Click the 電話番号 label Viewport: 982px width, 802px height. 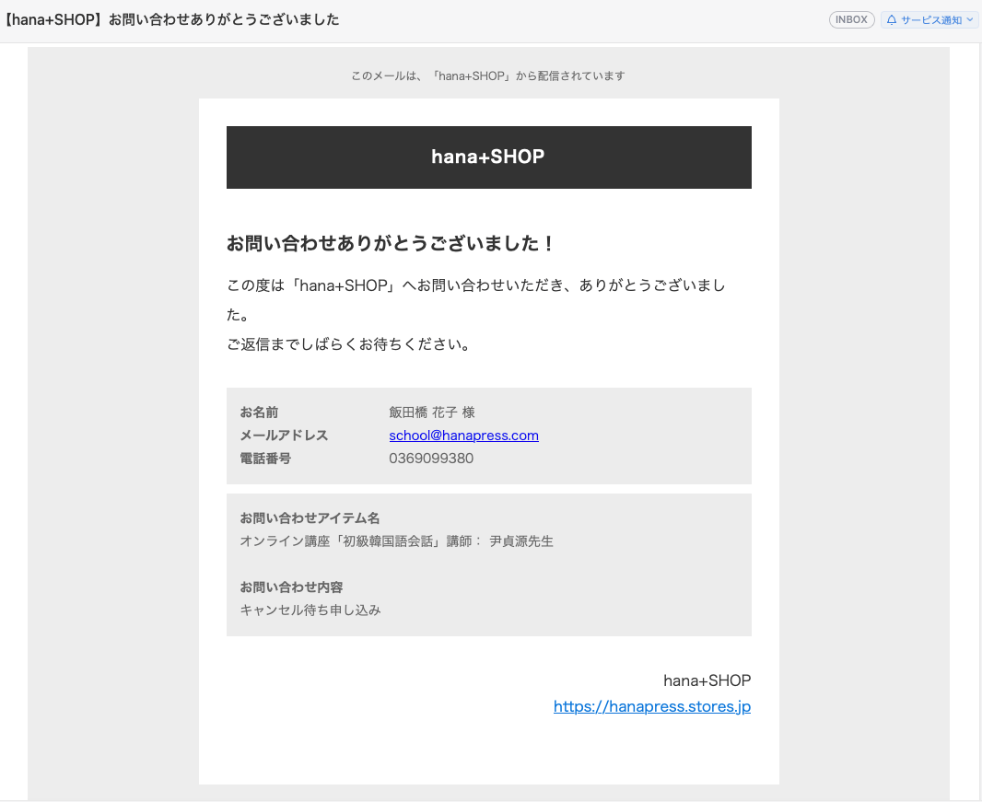265,459
